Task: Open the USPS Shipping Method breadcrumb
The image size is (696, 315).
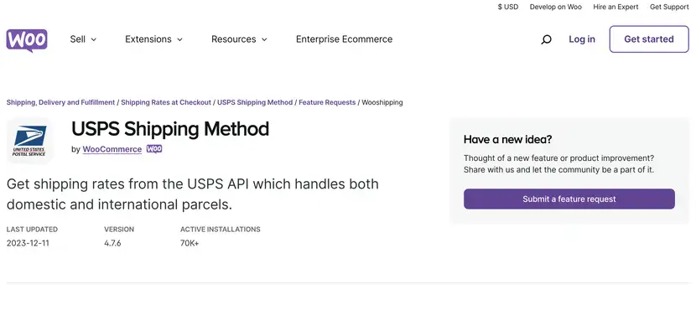Action: click(x=255, y=102)
